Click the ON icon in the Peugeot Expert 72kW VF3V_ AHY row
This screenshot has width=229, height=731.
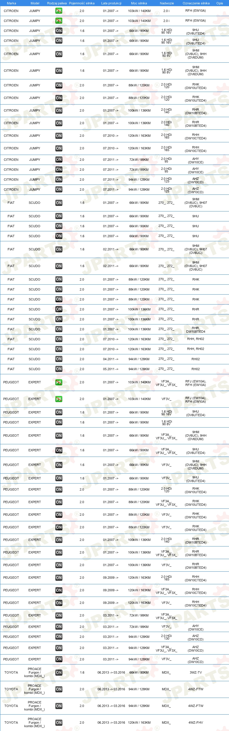click(x=59, y=627)
